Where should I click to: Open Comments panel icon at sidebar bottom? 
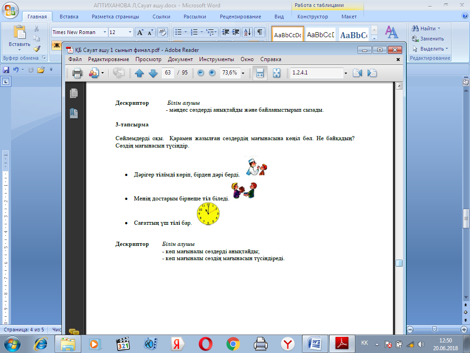(x=74, y=332)
